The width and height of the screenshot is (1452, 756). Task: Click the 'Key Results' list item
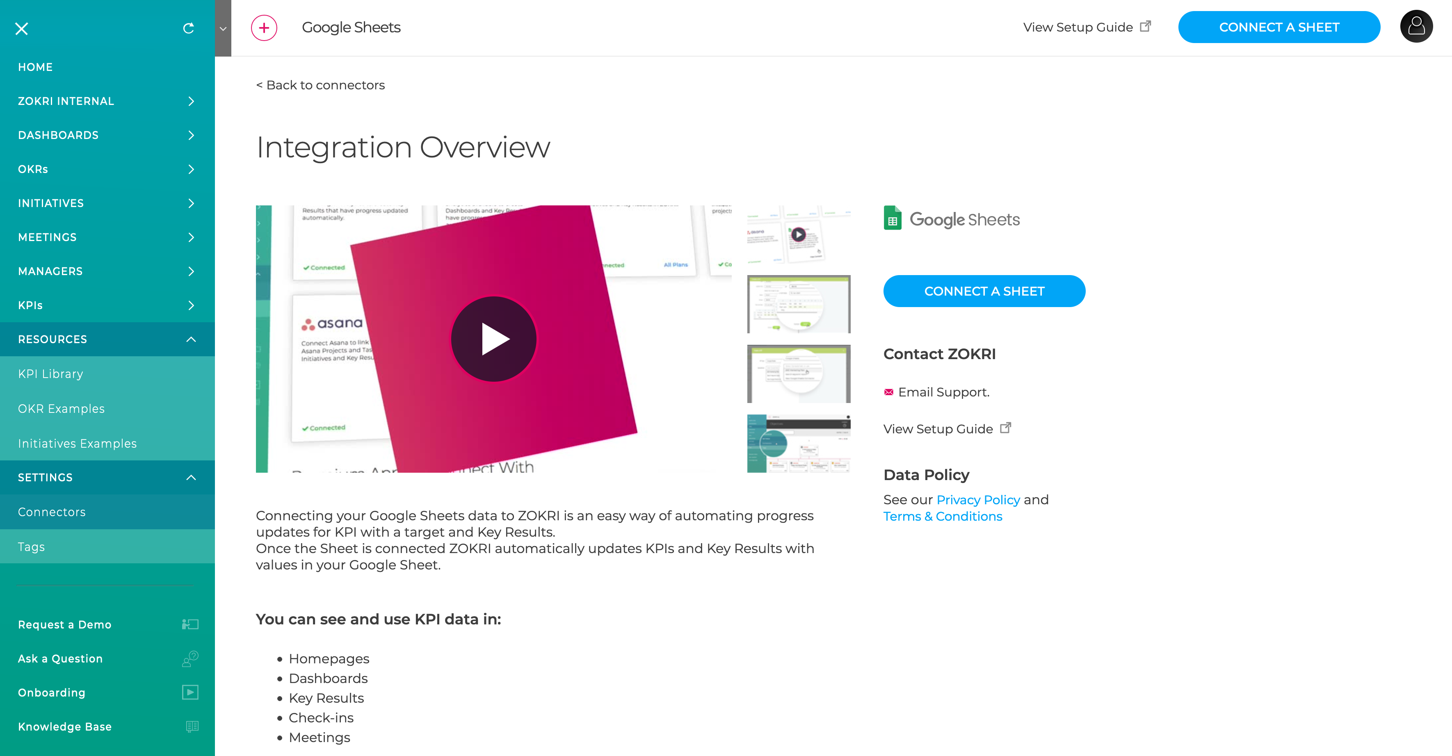[x=326, y=698]
